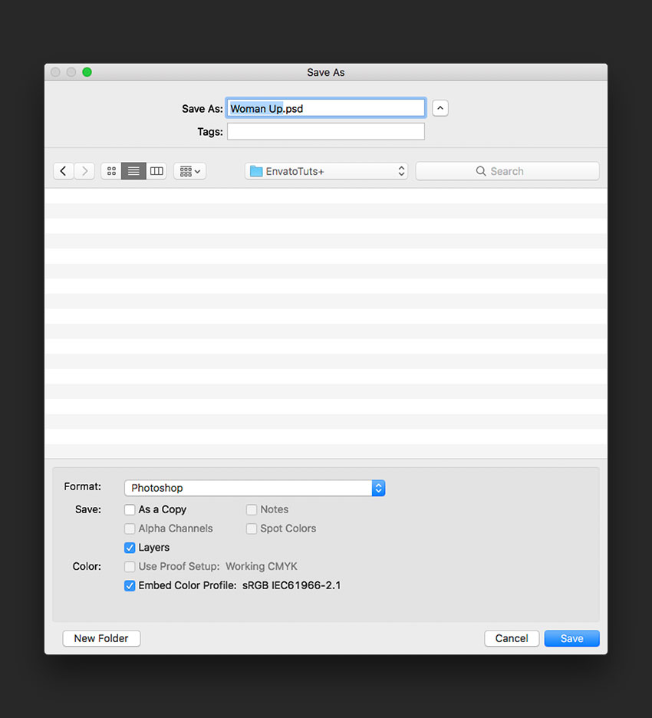Viewport: 652px width, 718px height.
Task: Toggle the Spot Colors checkbox
Action: (x=252, y=529)
